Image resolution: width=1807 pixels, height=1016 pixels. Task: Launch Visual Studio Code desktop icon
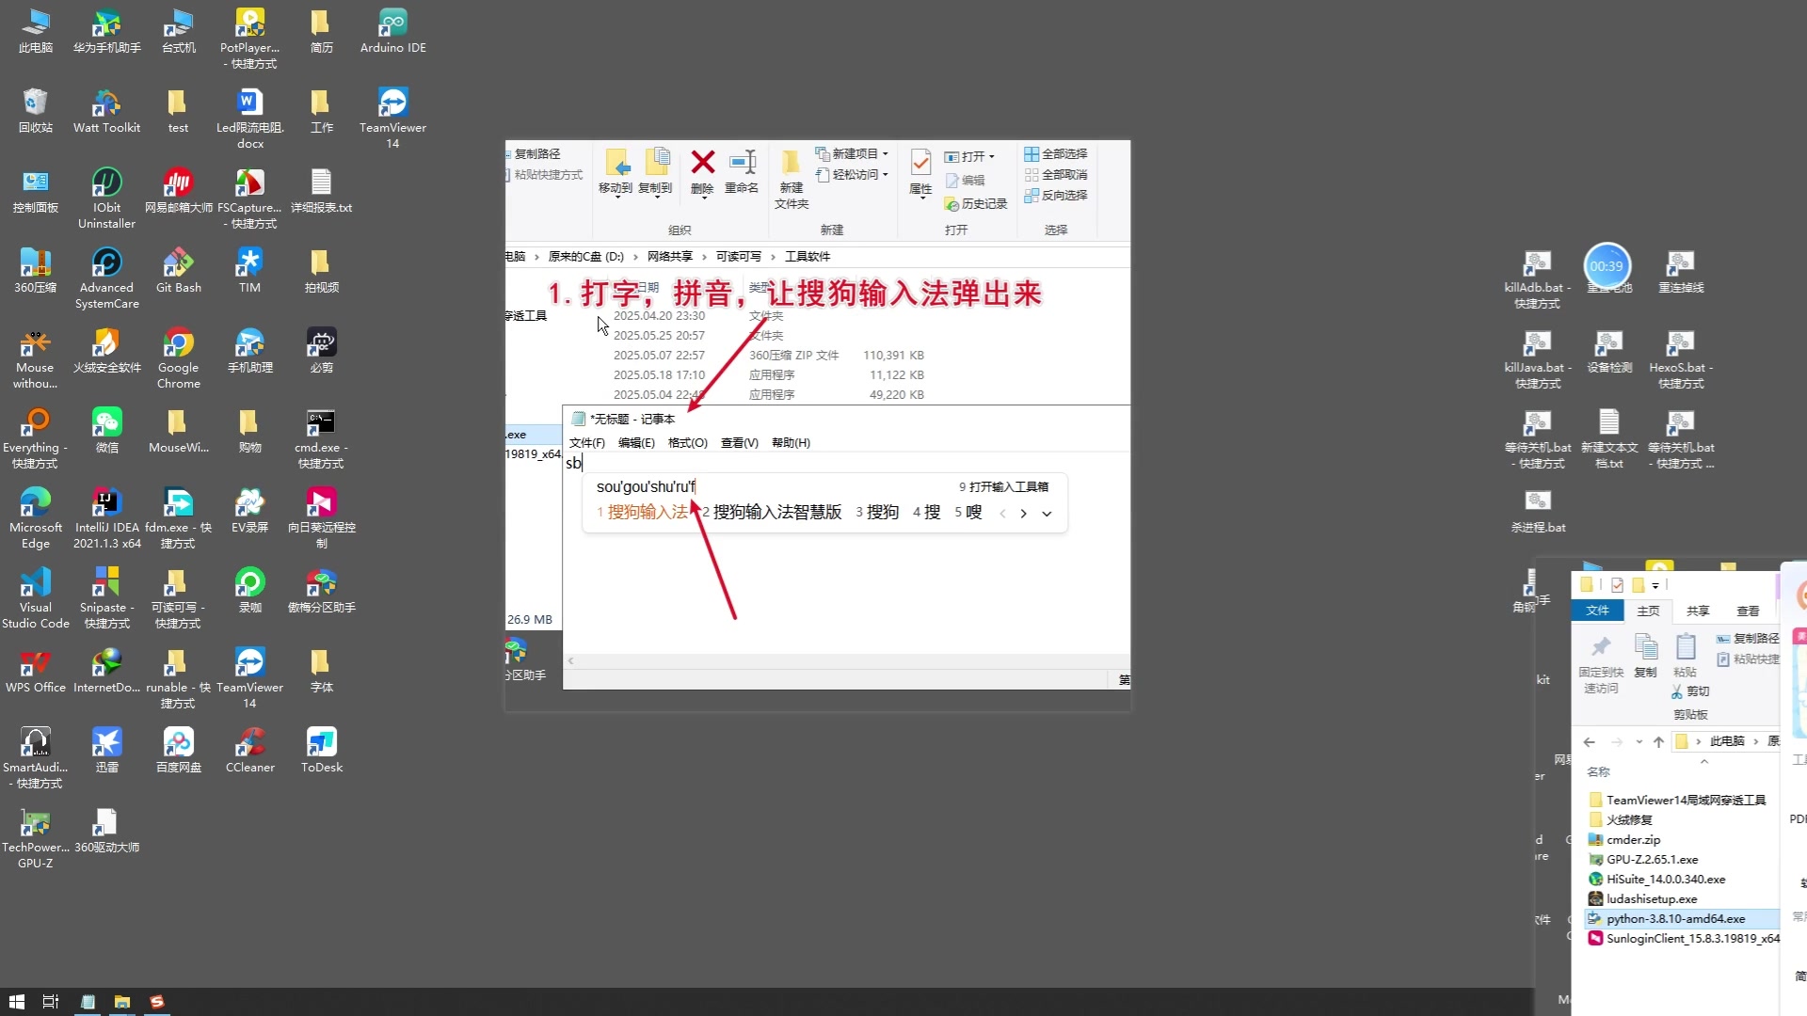[x=36, y=585]
